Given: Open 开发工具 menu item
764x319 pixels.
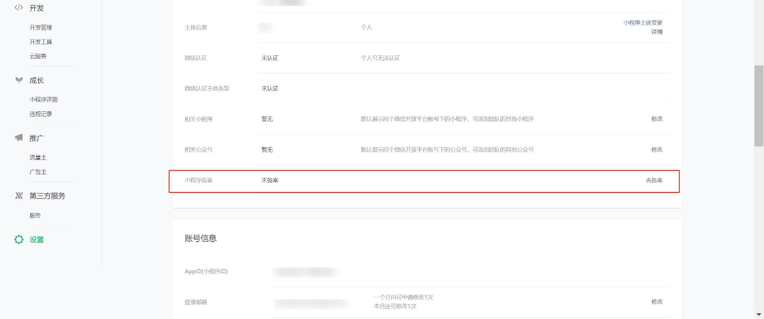Looking at the screenshot, I should (41, 42).
